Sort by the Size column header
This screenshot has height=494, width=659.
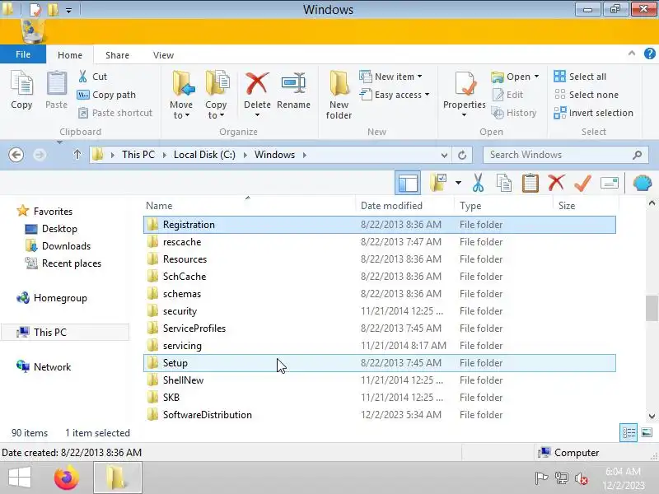[586, 205]
